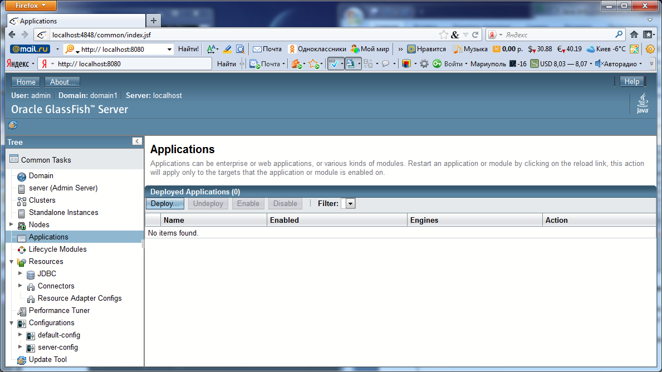Image resolution: width=662 pixels, height=372 pixels.
Task: Open a new tab with plus button
Action: (x=154, y=20)
